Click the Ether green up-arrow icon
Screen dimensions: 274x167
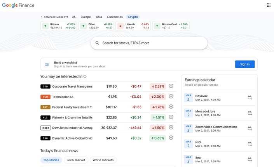point(83,26)
